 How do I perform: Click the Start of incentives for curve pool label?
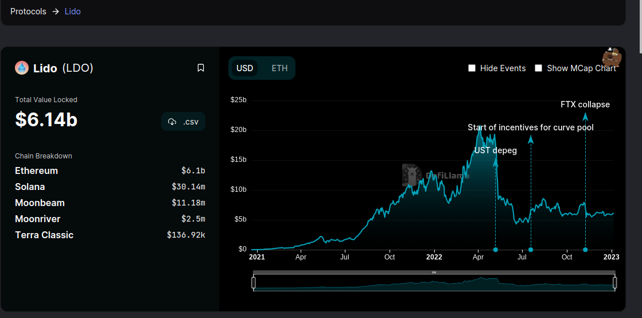531,127
